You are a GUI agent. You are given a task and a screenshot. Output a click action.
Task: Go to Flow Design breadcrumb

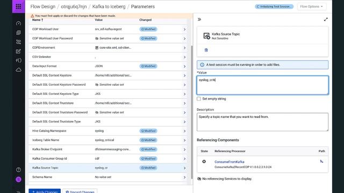tap(43, 6)
